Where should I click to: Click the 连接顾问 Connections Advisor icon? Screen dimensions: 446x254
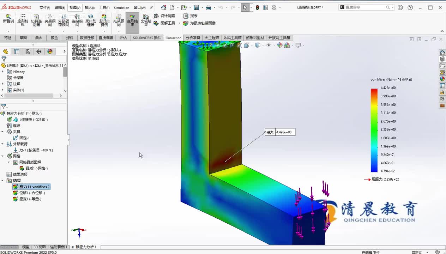(77, 20)
